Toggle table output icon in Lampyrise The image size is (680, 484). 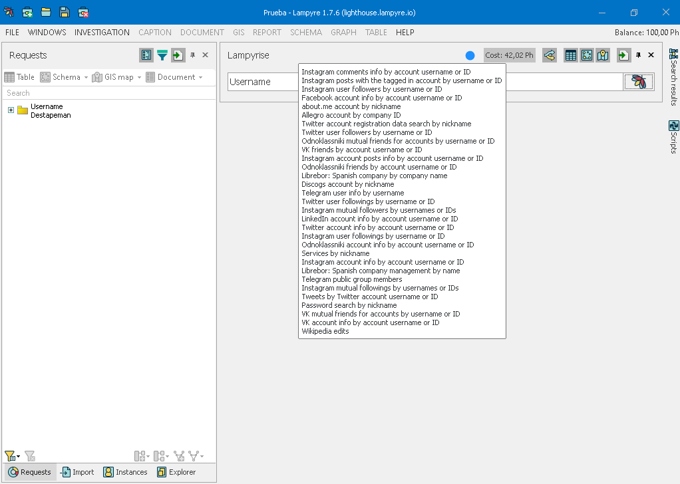coord(571,55)
